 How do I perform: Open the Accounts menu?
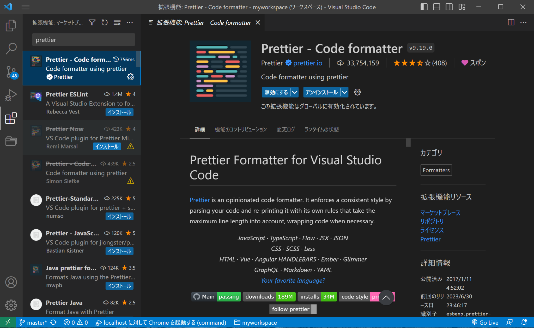[x=11, y=282]
